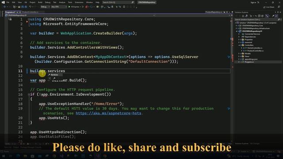283x159 pixels.
Task: Toggle Show All Files in Solution Explorer
Action: [x=262, y=16]
